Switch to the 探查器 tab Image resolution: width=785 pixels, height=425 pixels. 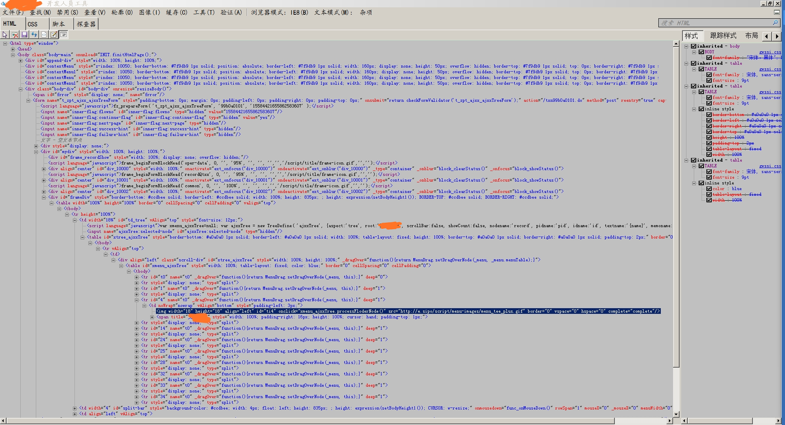tap(86, 24)
